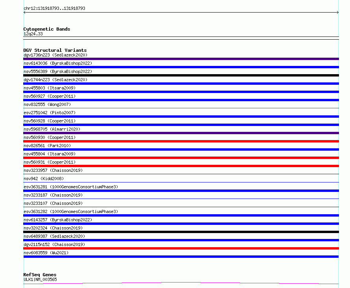Click the purple bar under dgv1736n223
Image resolution: width=350 pixels, height=288 pixels.
(x=181, y=59)
